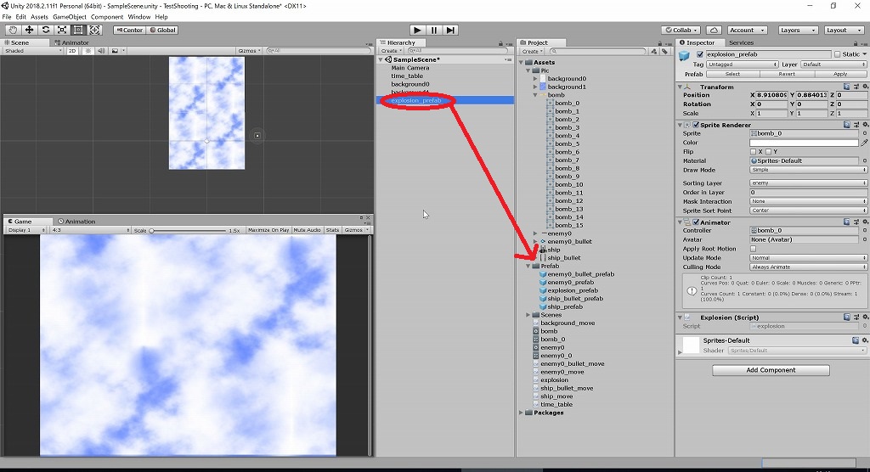Open the Culling Mode dropdown
This screenshot has height=472, width=870.
pyautogui.click(x=809, y=267)
